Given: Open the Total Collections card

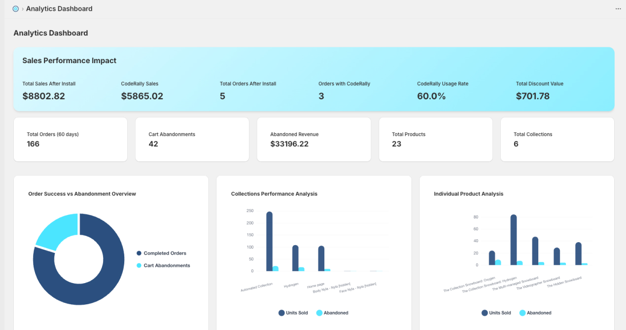Looking at the screenshot, I should [x=557, y=139].
